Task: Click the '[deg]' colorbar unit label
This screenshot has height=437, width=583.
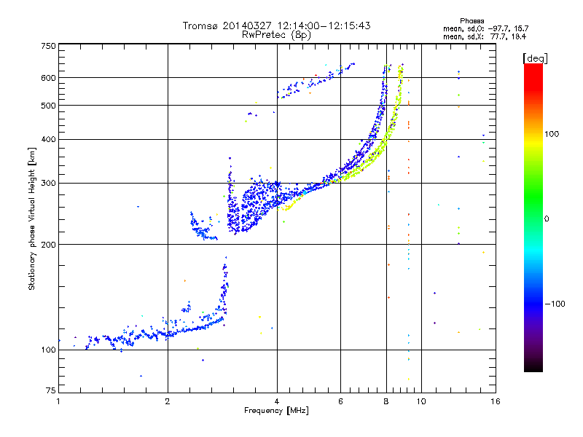Action: [535, 58]
